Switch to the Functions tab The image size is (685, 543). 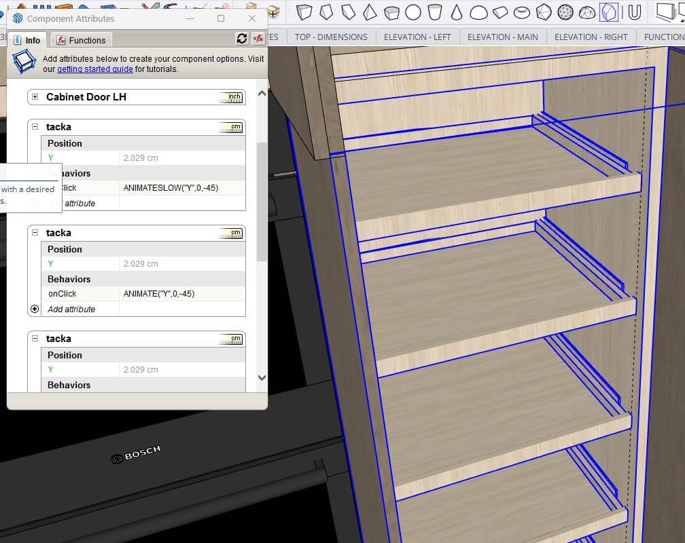pyautogui.click(x=82, y=39)
